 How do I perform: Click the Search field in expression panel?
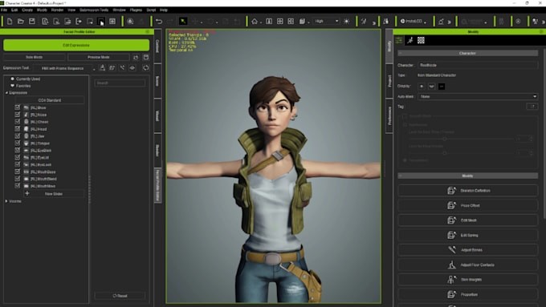(120, 83)
